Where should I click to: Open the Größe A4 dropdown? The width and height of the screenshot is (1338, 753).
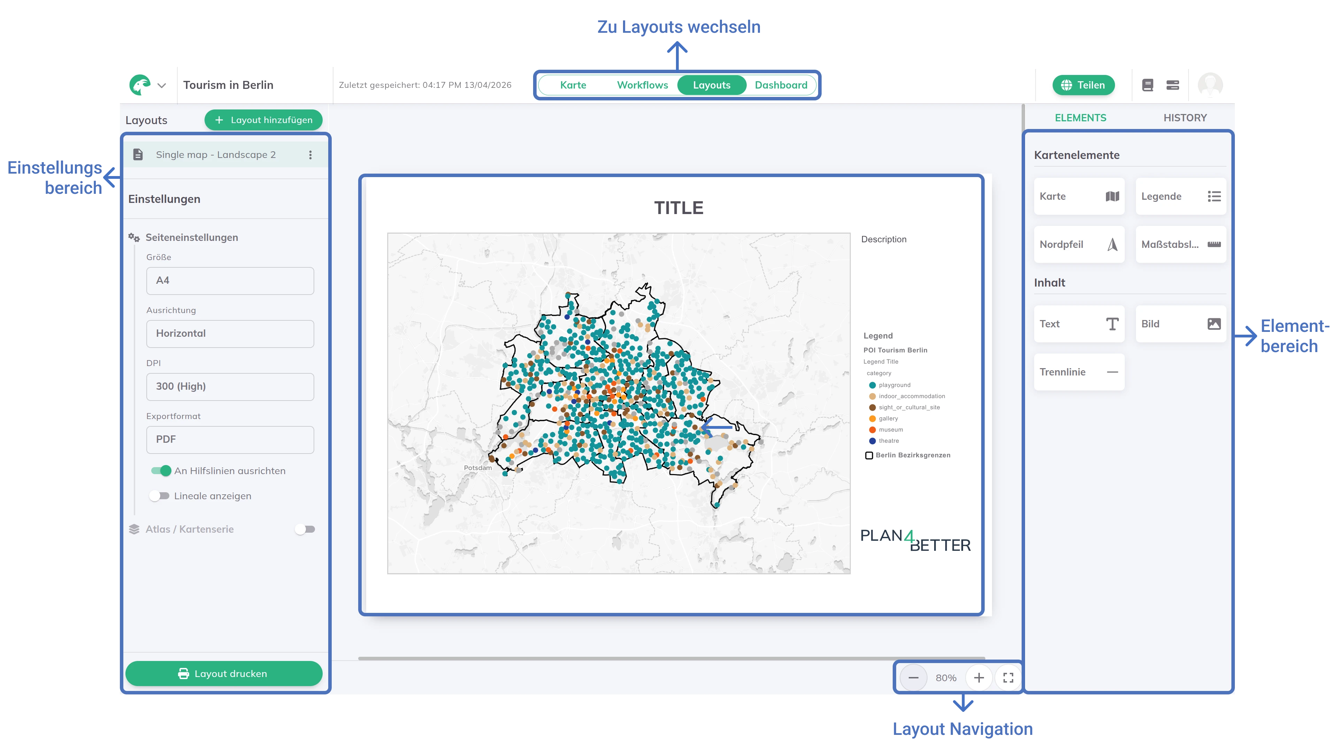pos(230,281)
